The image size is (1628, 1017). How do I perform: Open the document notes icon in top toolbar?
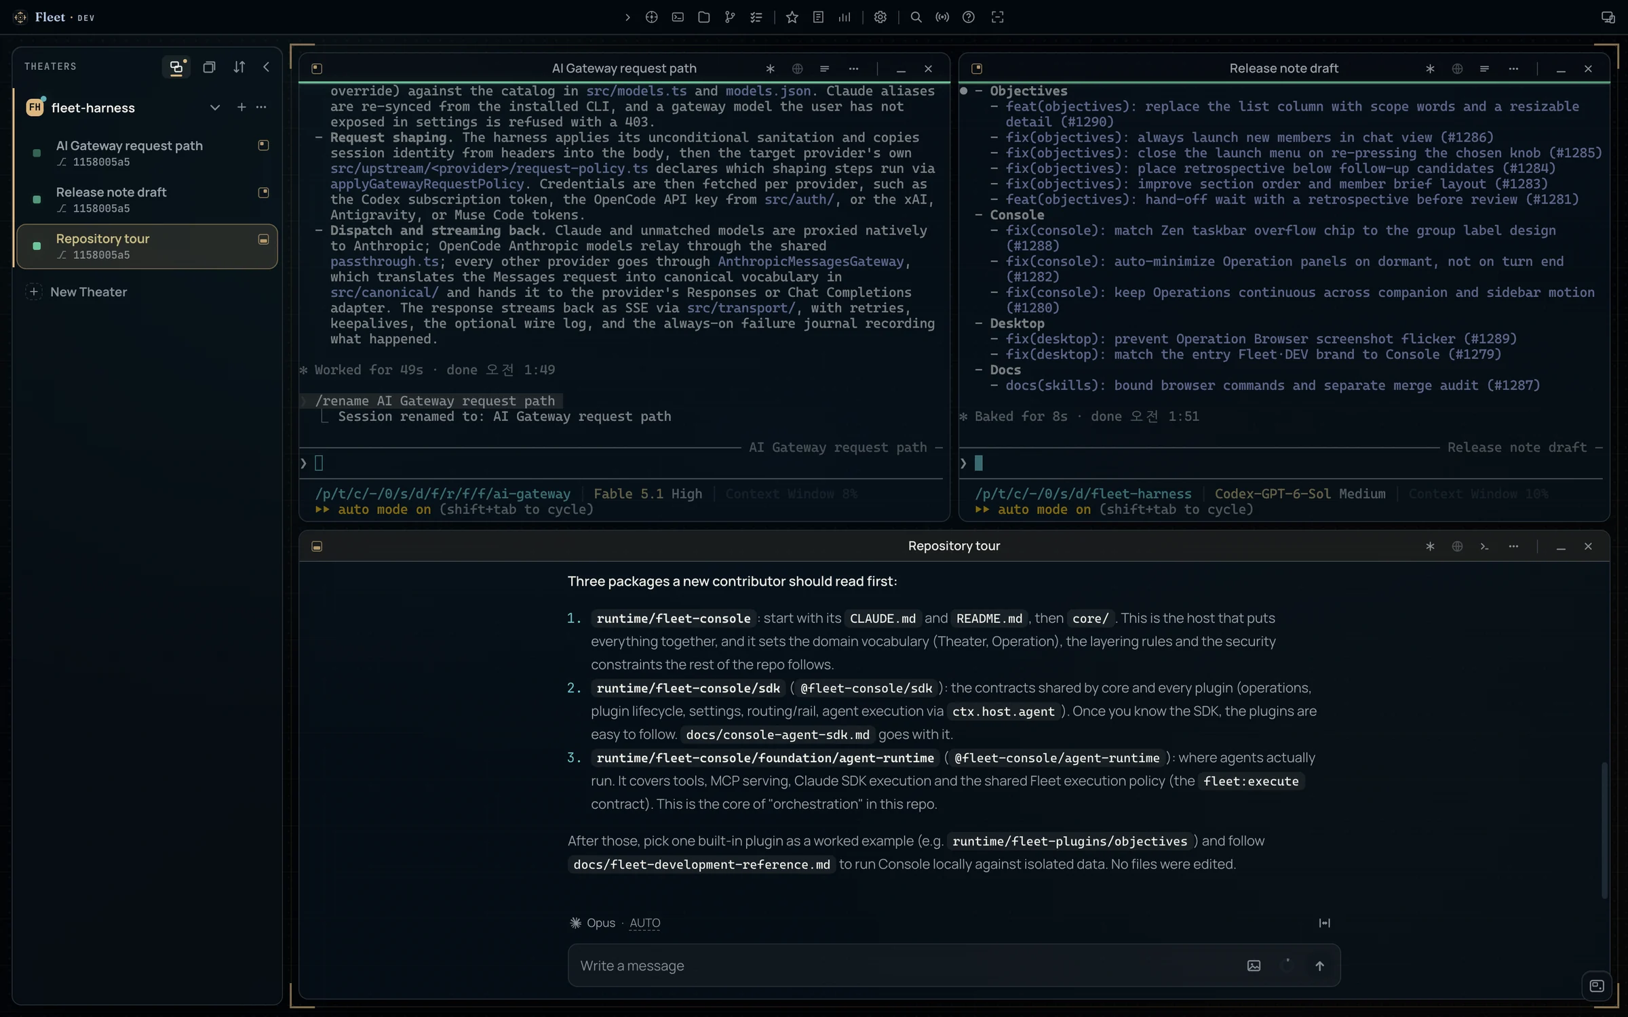[818, 18]
